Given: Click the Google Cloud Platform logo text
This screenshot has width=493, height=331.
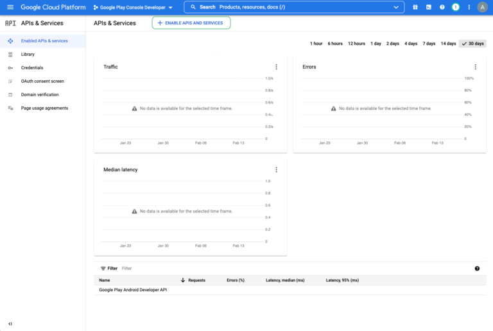Looking at the screenshot, I should (53, 7).
